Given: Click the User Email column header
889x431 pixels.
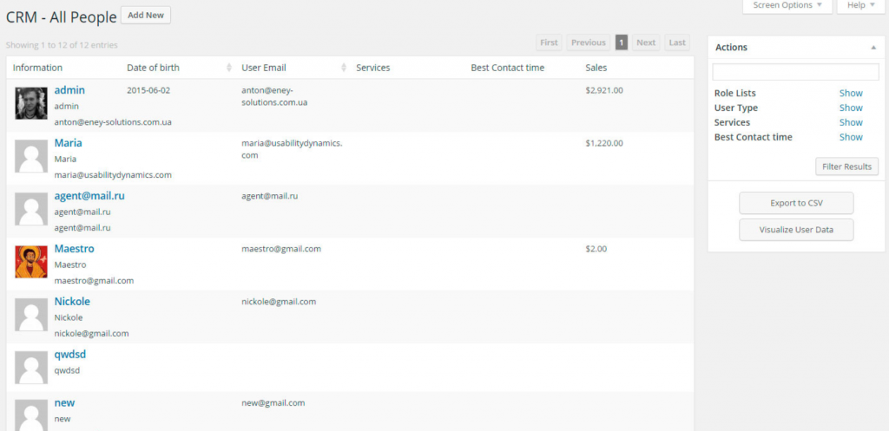Looking at the screenshot, I should click(264, 68).
